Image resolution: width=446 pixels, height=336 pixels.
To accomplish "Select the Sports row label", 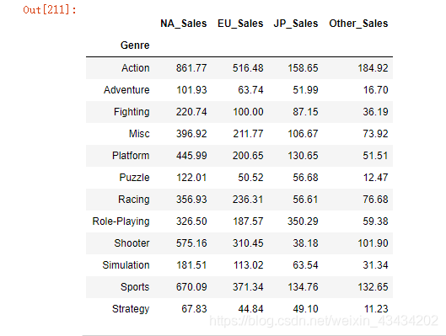I will (x=135, y=287).
